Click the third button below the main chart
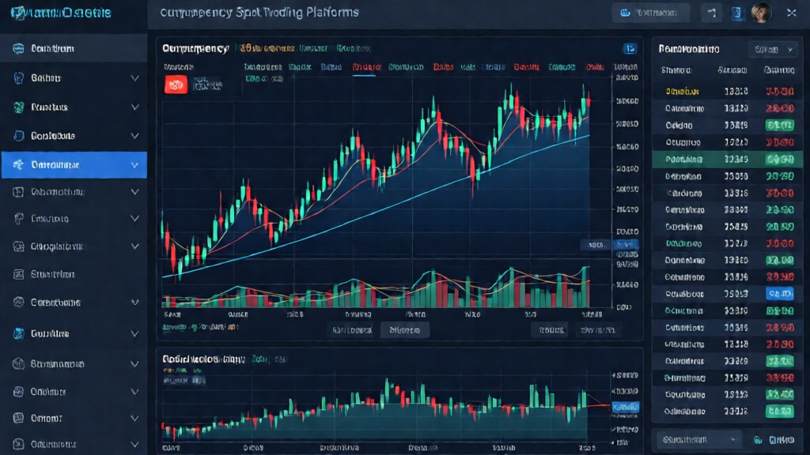The width and height of the screenshot is (810, 455). 551,330
